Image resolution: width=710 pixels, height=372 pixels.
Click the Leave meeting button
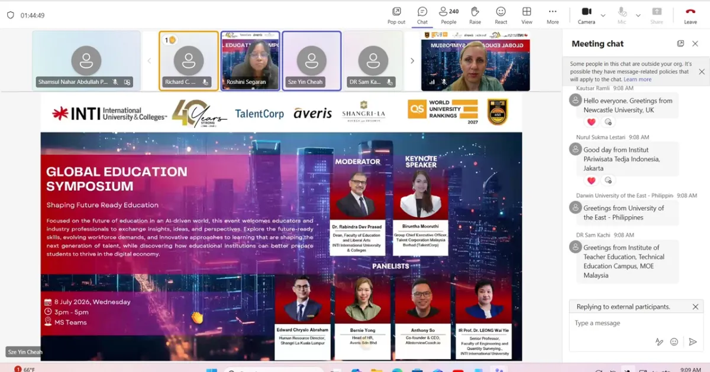pos(690,15)
